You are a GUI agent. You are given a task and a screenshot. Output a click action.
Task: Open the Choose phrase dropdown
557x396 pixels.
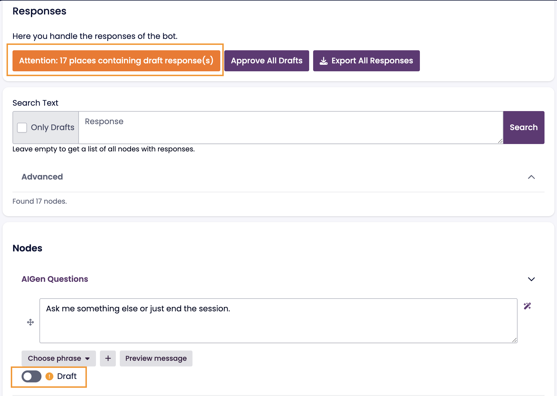[x=59, y=359]
